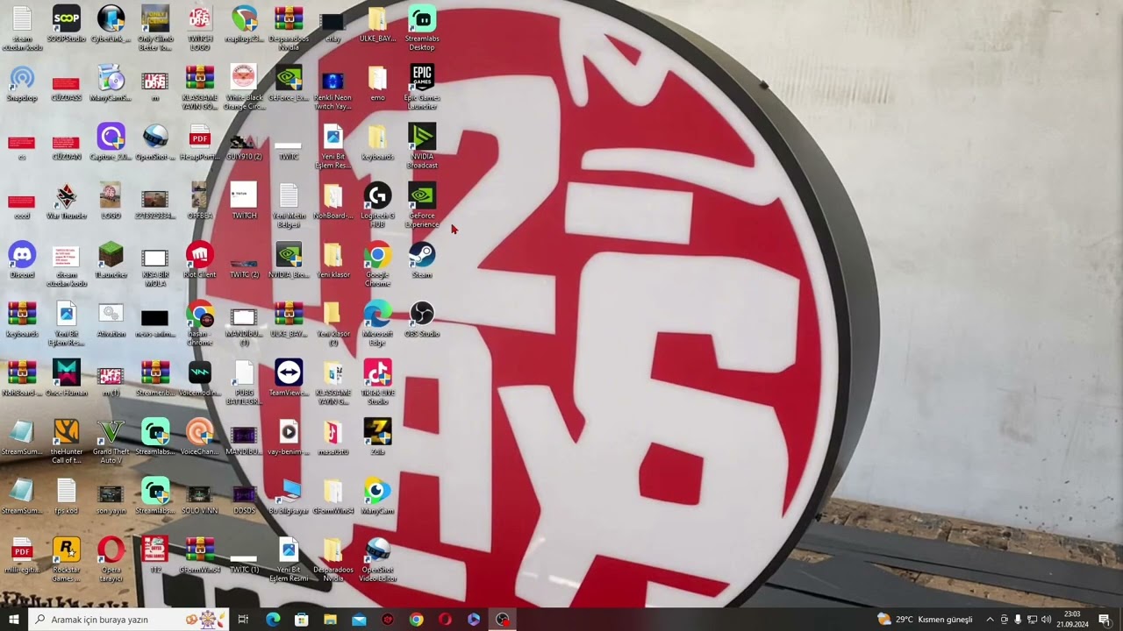Screen dimensions: 1123x631
Task: Select the theHunter Call of the Wild icon
Action: (x=67, y=441)
